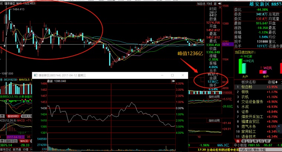Switch to the 分 tab below the sector list
Viewport: 282px width, 152px height.
point(250,141)
